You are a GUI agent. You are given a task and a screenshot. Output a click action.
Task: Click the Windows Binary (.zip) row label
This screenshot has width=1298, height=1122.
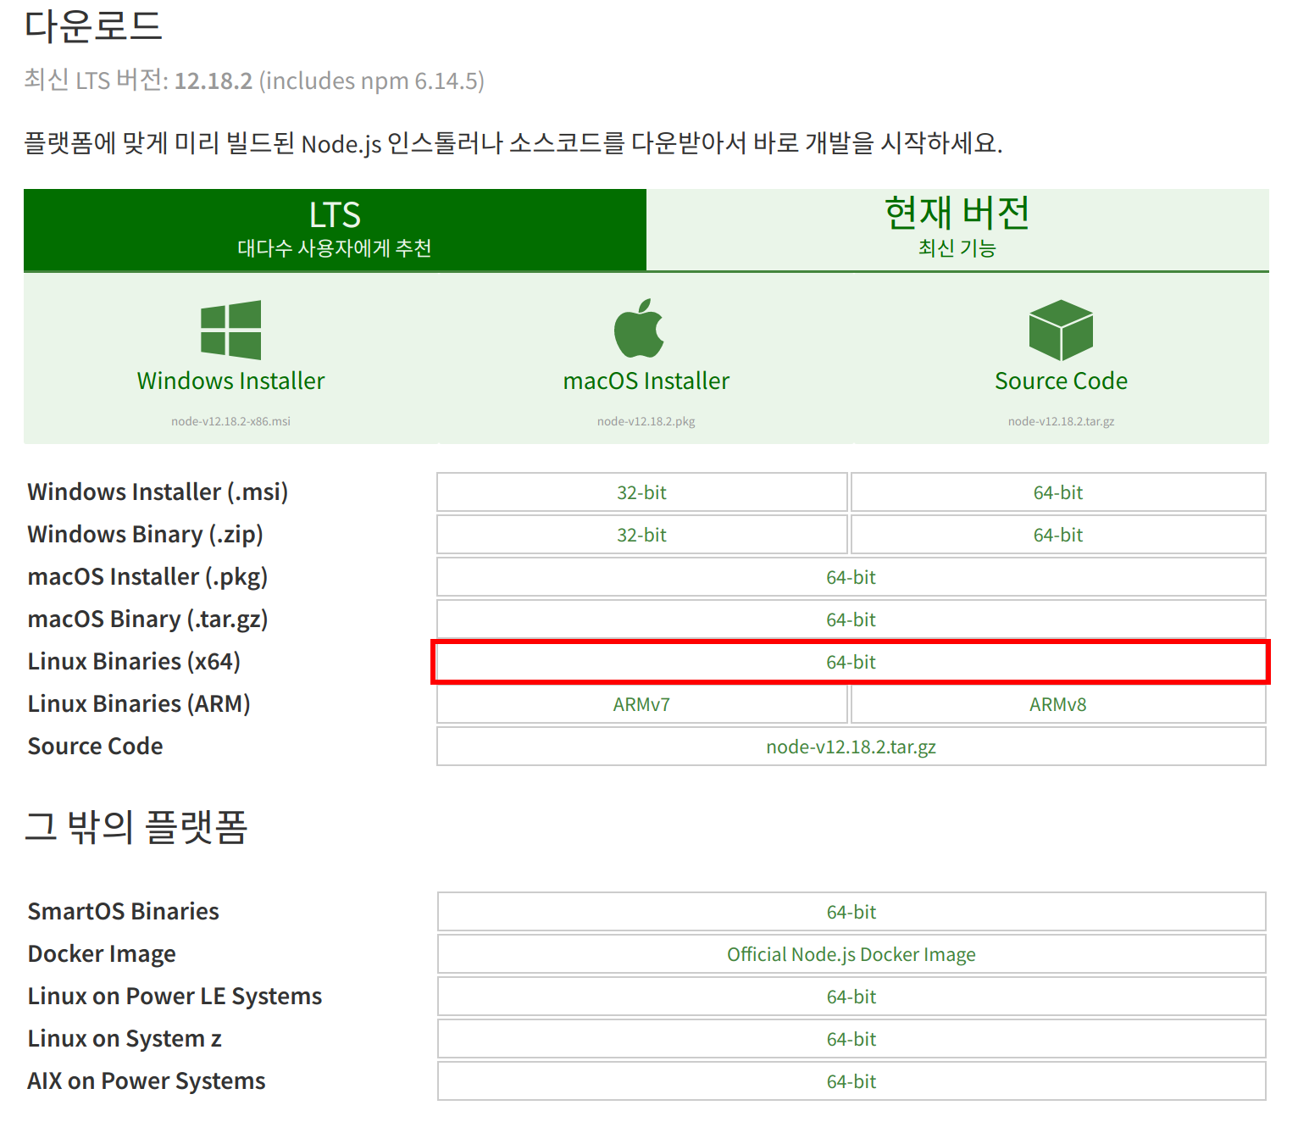[145, 535]
